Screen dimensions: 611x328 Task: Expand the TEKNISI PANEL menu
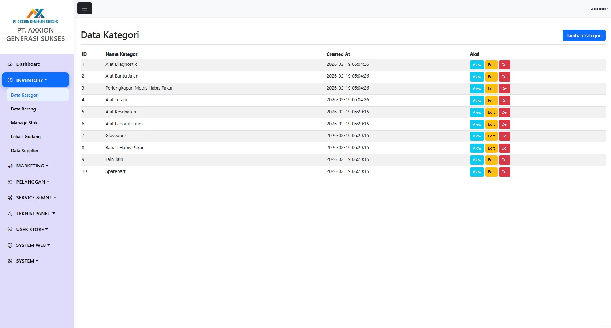36,214
